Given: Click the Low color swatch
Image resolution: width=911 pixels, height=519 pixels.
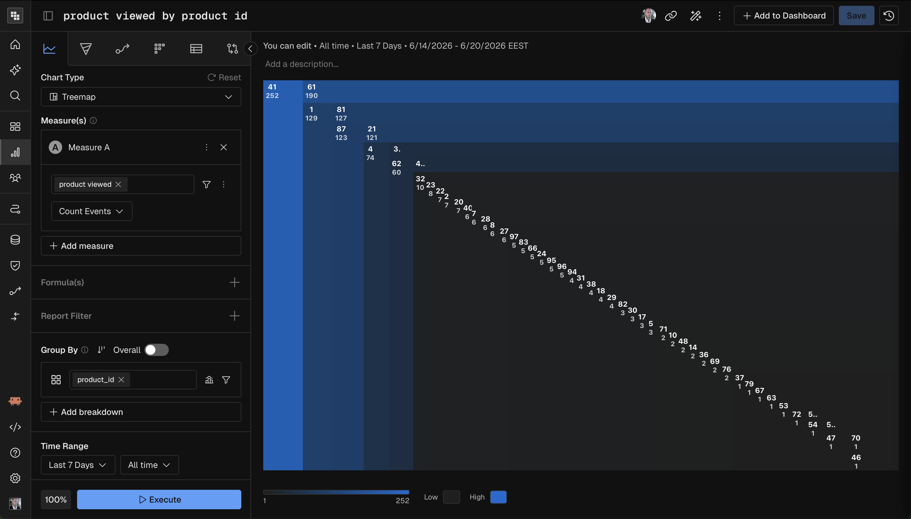Looking at the screenshot, I should pyautogui.click(x=451, y=497).
